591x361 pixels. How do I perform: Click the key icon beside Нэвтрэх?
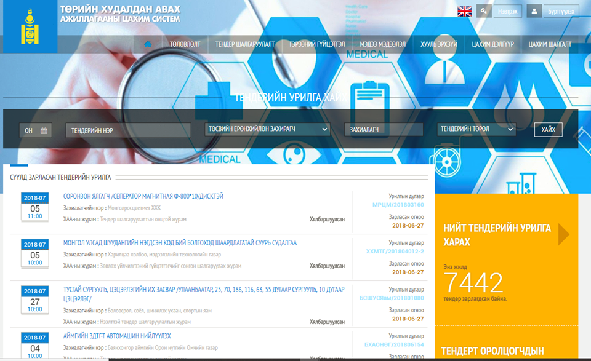click(484, 11)
